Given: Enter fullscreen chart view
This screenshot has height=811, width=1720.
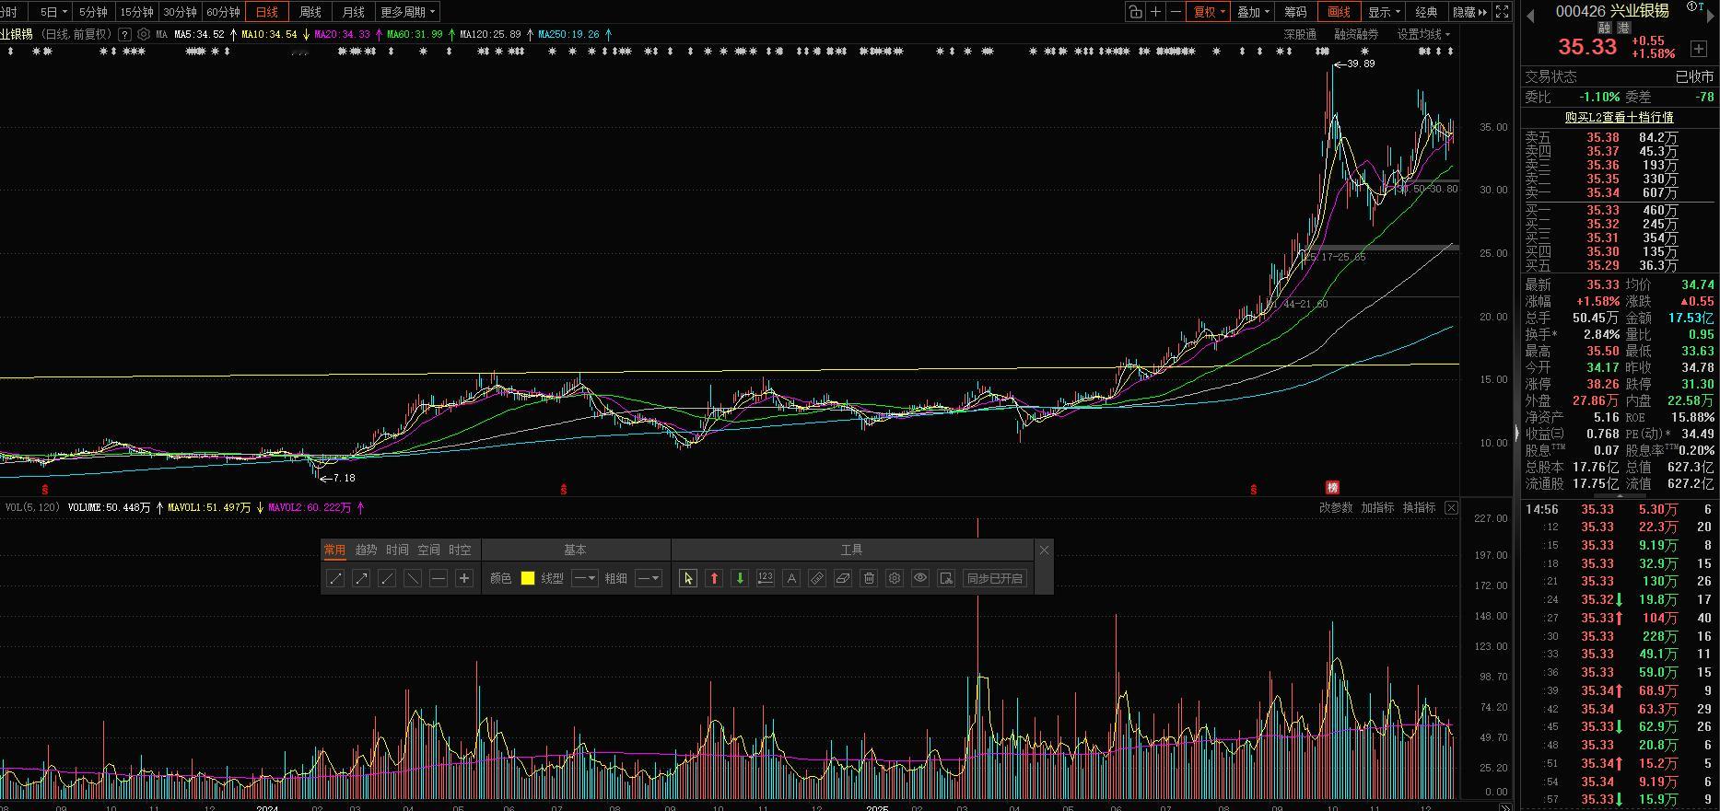Looking at the screenshot, I should pos(1502,12).
